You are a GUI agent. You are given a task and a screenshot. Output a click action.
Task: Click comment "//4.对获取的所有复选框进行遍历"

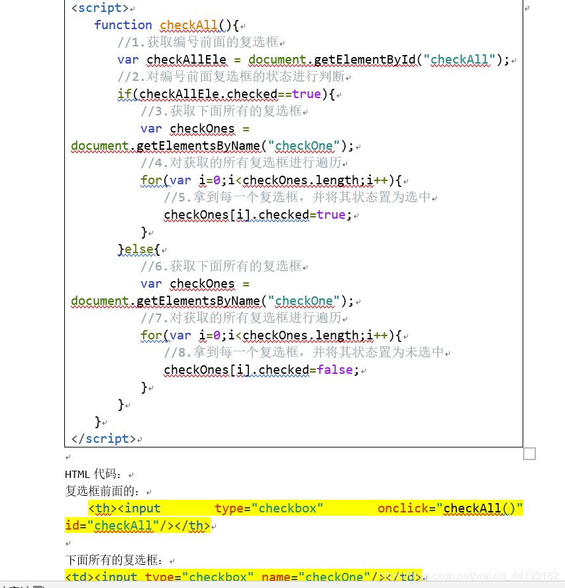[241, 163]
